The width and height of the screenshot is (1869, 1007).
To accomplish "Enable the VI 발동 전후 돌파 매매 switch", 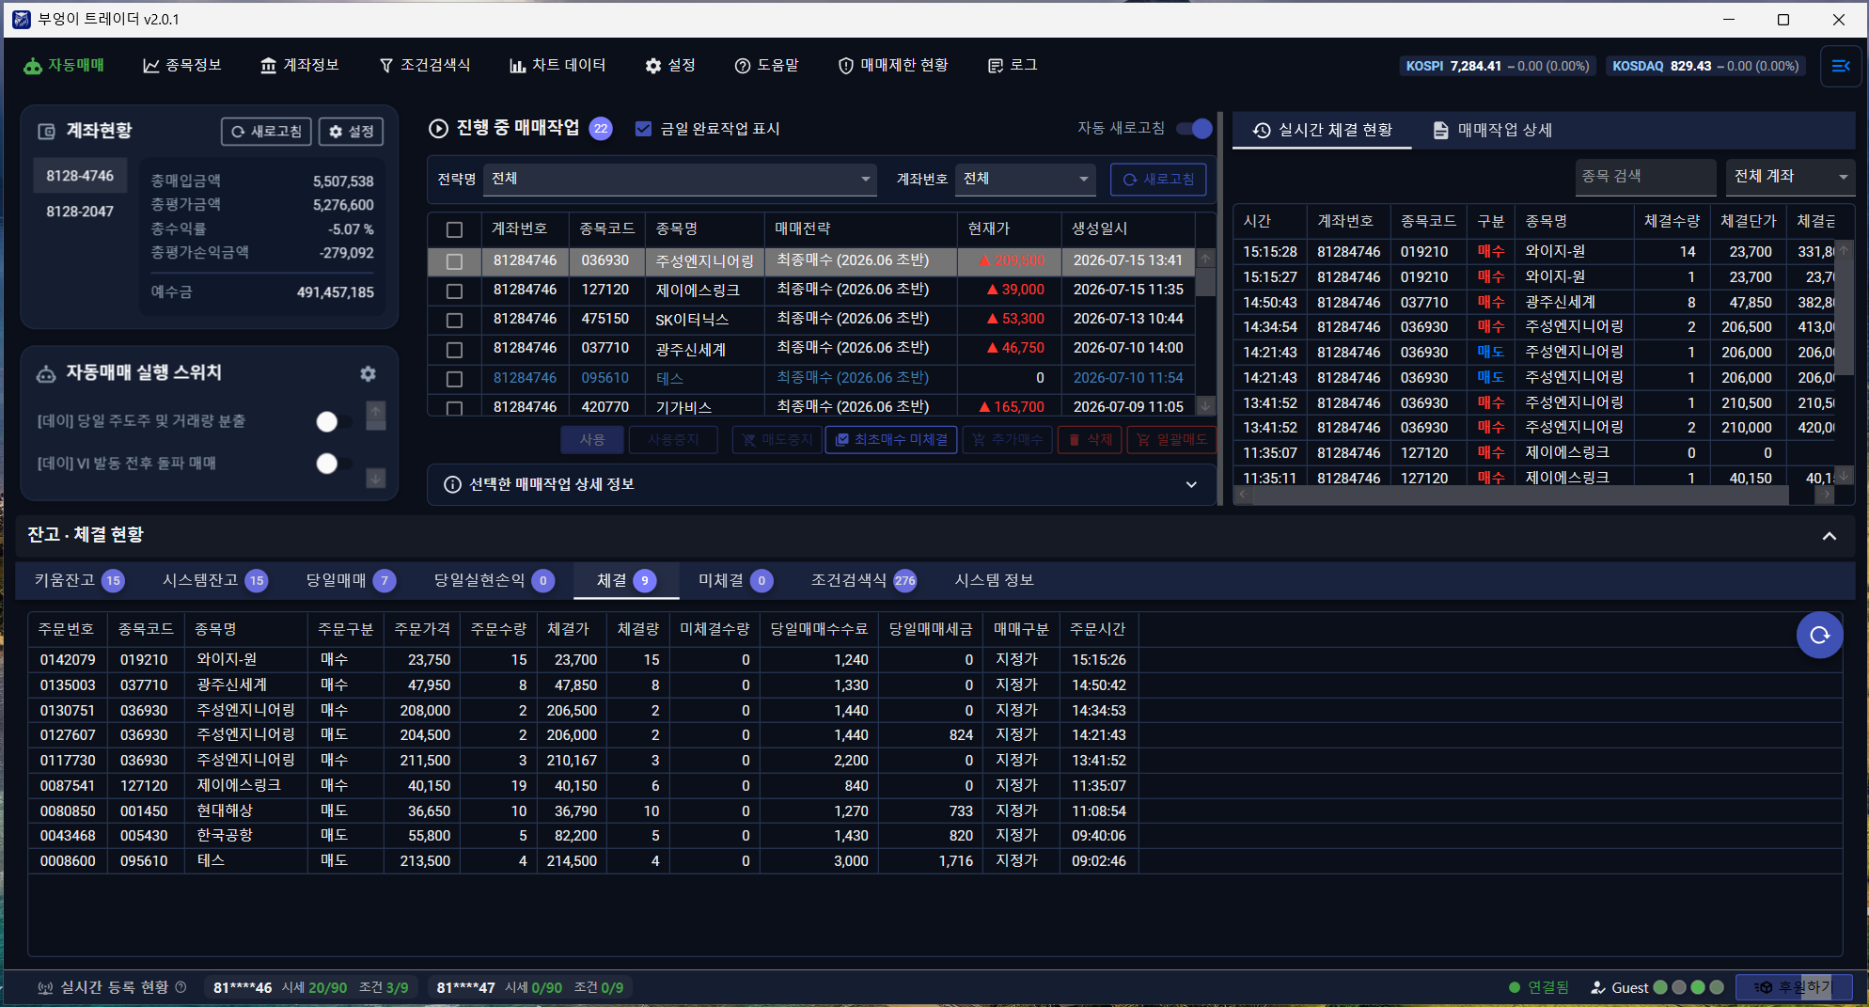I will pyautogui.click(x=333, y=463).
